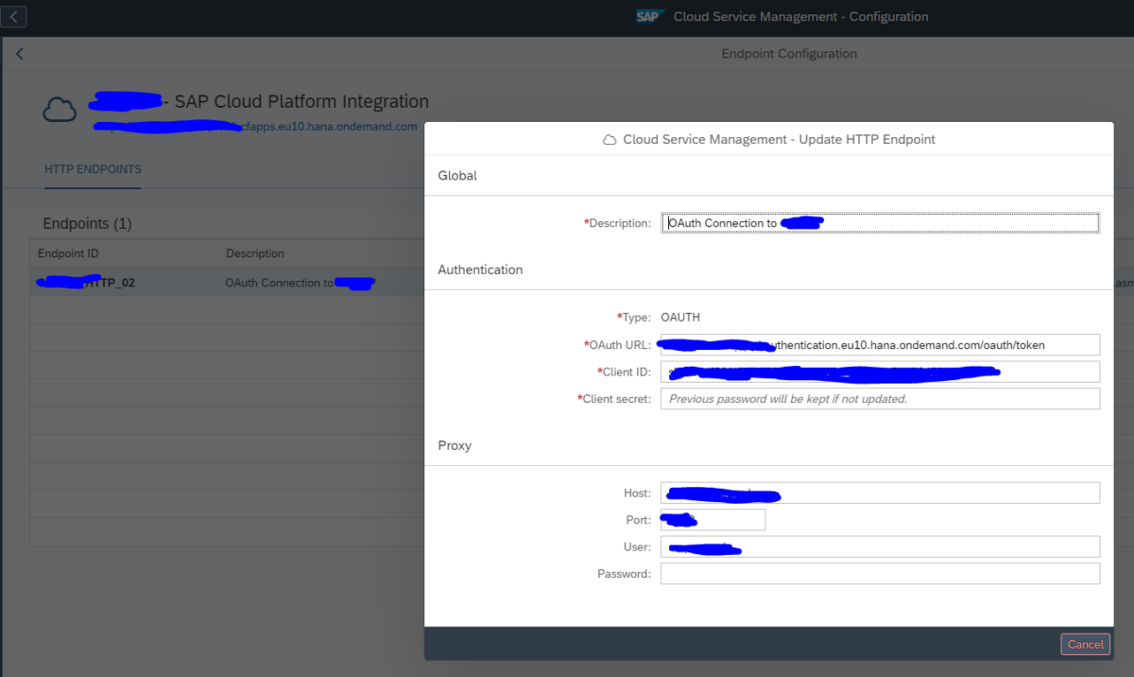This screenshot has width=1134, height=677.
Task: Click the proxy Host field
Action: point(879,493)
